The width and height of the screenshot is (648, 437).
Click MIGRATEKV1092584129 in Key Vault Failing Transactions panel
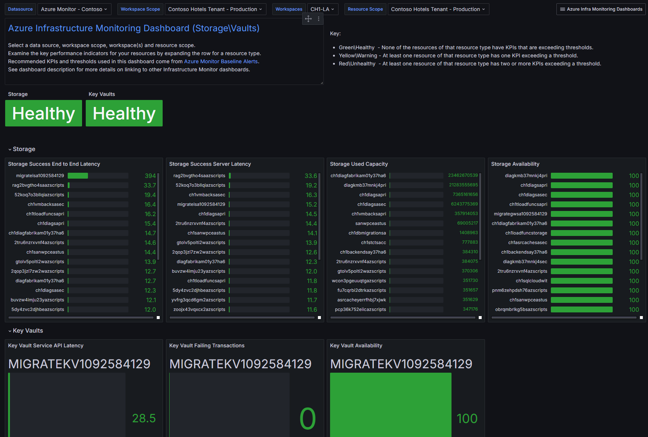click(x=240, y=364)
